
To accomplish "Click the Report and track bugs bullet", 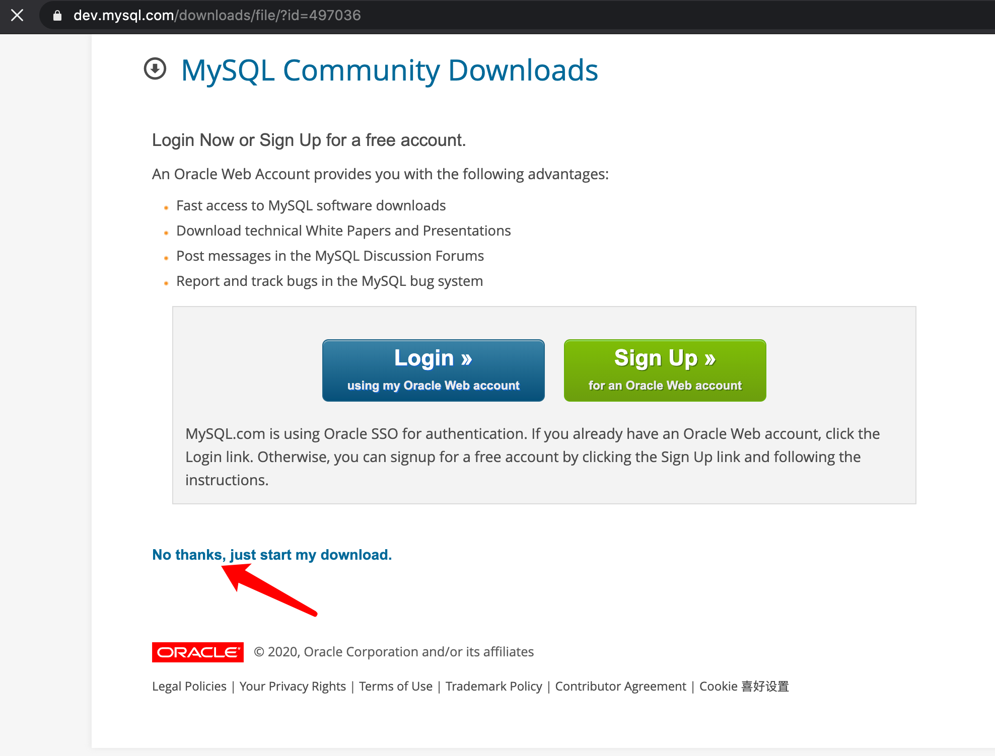I will pos(329,281).
